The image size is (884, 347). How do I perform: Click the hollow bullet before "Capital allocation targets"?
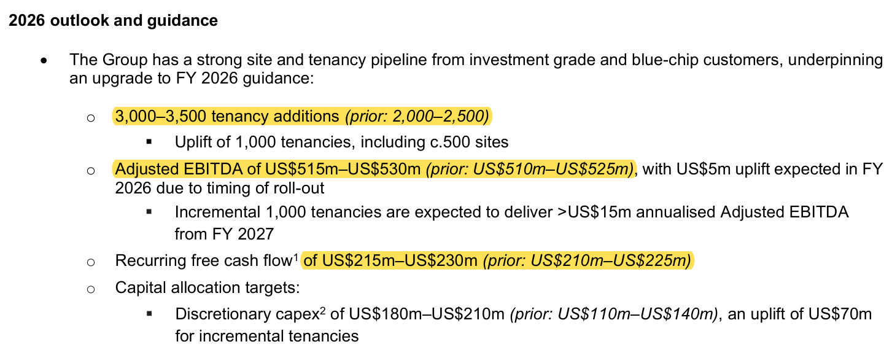click(91, 289)
